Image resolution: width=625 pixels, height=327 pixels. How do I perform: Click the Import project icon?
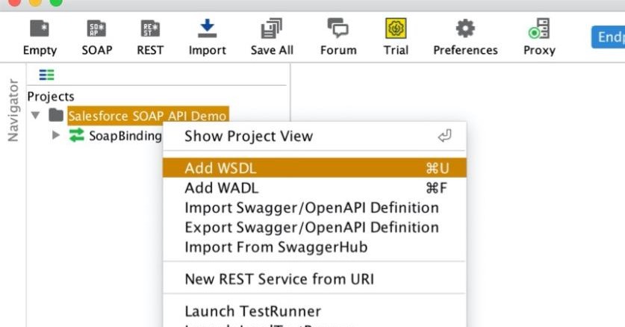(x=207, y=30)
